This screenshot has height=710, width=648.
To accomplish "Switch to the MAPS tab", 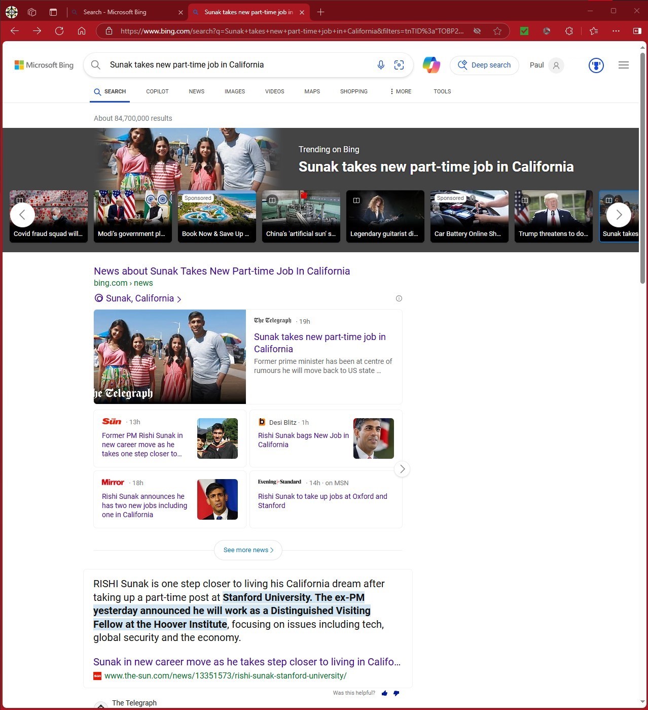I will [312, 92].
